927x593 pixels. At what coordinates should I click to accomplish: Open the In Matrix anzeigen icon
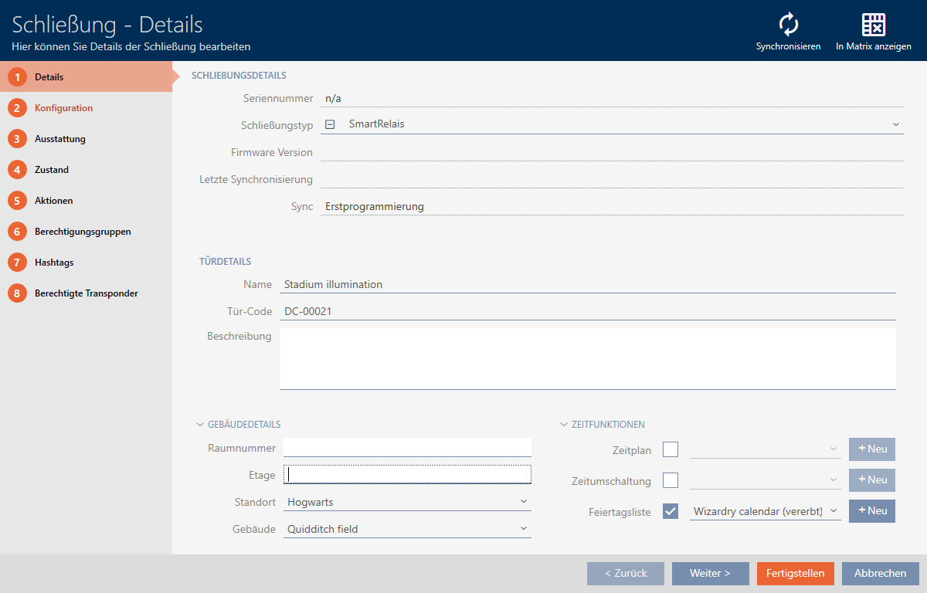click(x=873, y=25)
